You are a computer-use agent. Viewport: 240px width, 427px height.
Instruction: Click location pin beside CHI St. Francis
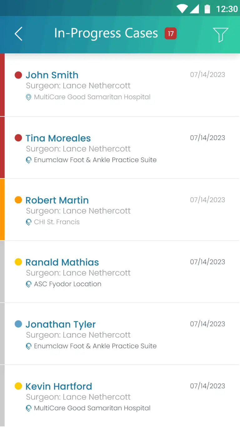tap(28, 222)
